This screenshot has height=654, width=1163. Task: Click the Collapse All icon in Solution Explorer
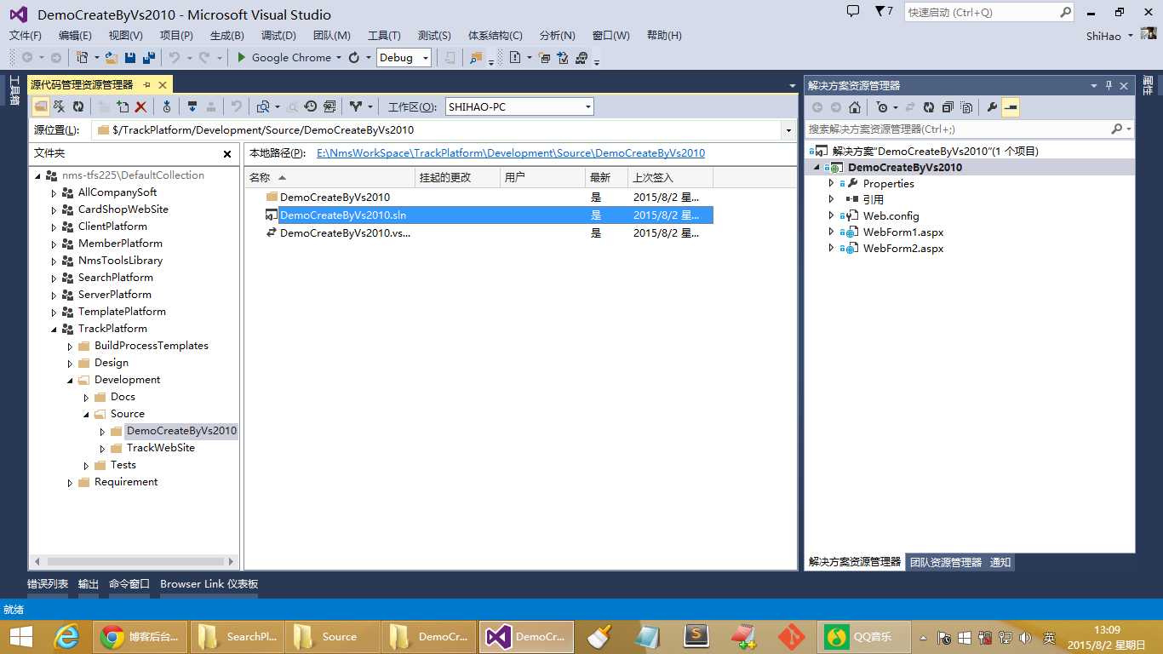coord(948,107)
